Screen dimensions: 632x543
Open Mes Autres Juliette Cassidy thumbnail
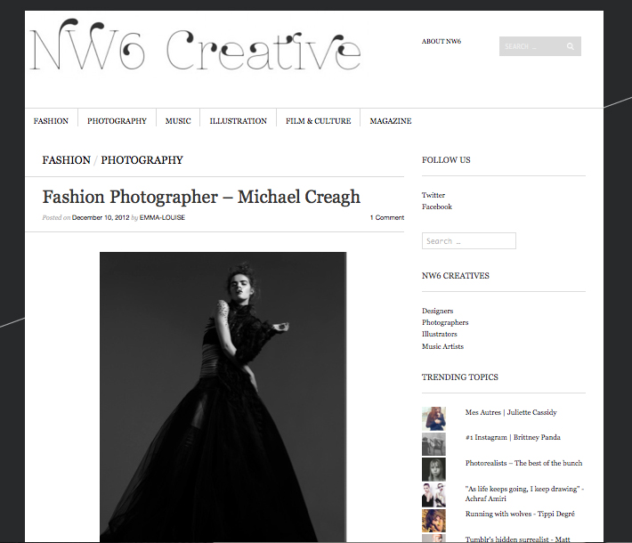click(x=433, y=418)
